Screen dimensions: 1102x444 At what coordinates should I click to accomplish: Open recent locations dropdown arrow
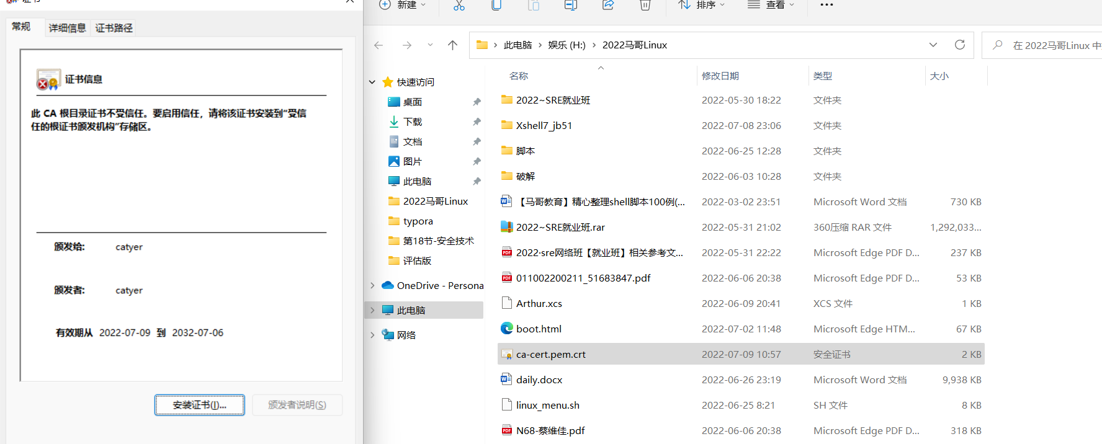[x=430, y=45]
